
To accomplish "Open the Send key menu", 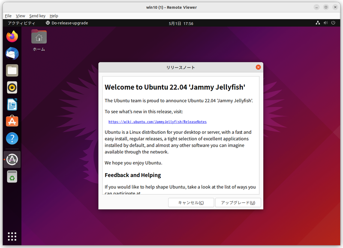I will [37, 16].
